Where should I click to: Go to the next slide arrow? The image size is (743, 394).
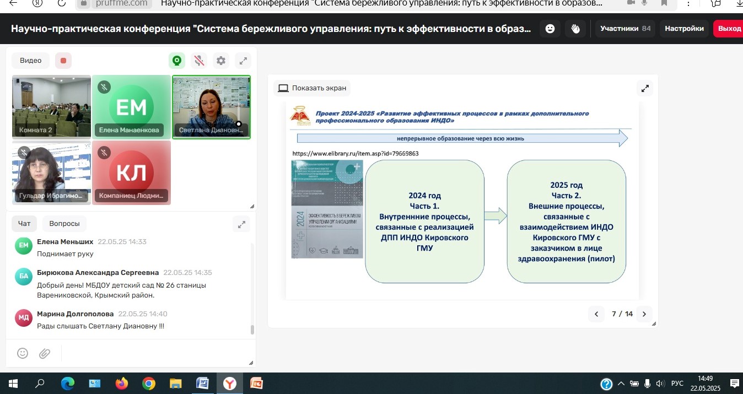pos(644,314)
